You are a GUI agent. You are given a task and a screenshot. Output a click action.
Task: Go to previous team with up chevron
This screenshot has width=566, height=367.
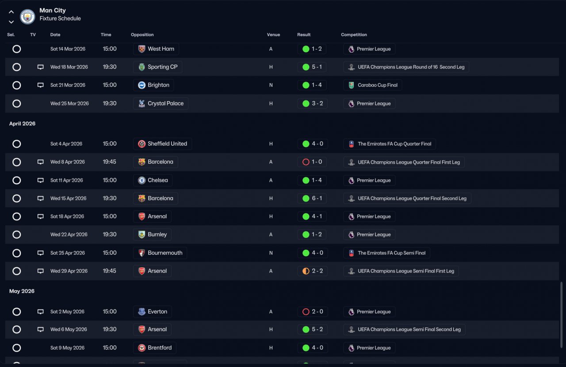(x=11, y=12)
